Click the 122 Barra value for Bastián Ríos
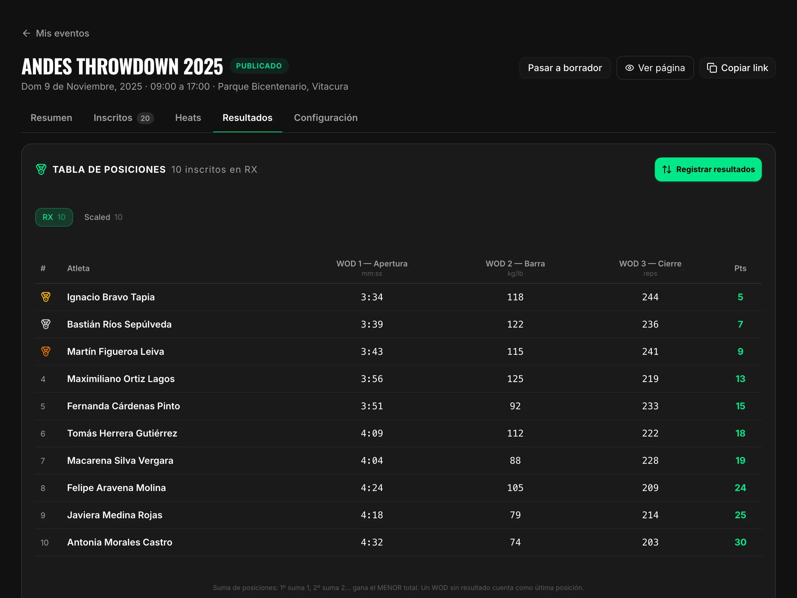The width and height of the screenshot is (797, 598). tap(515, 324)
